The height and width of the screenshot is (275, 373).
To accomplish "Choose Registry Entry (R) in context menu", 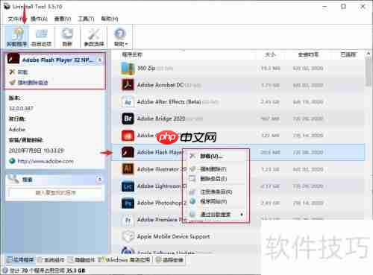I will 216,192.
